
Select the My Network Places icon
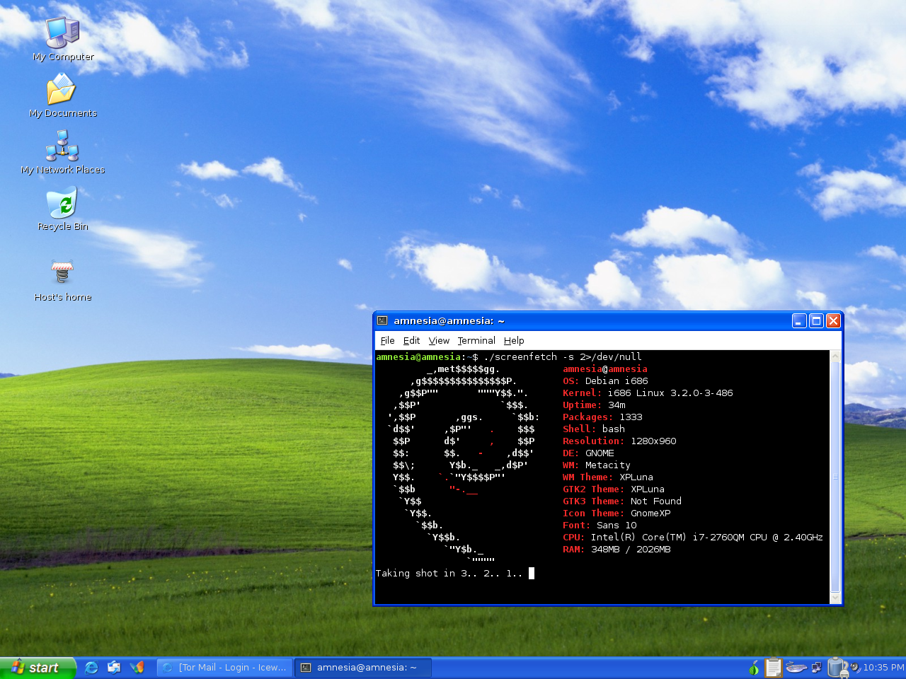click(63, 152)
